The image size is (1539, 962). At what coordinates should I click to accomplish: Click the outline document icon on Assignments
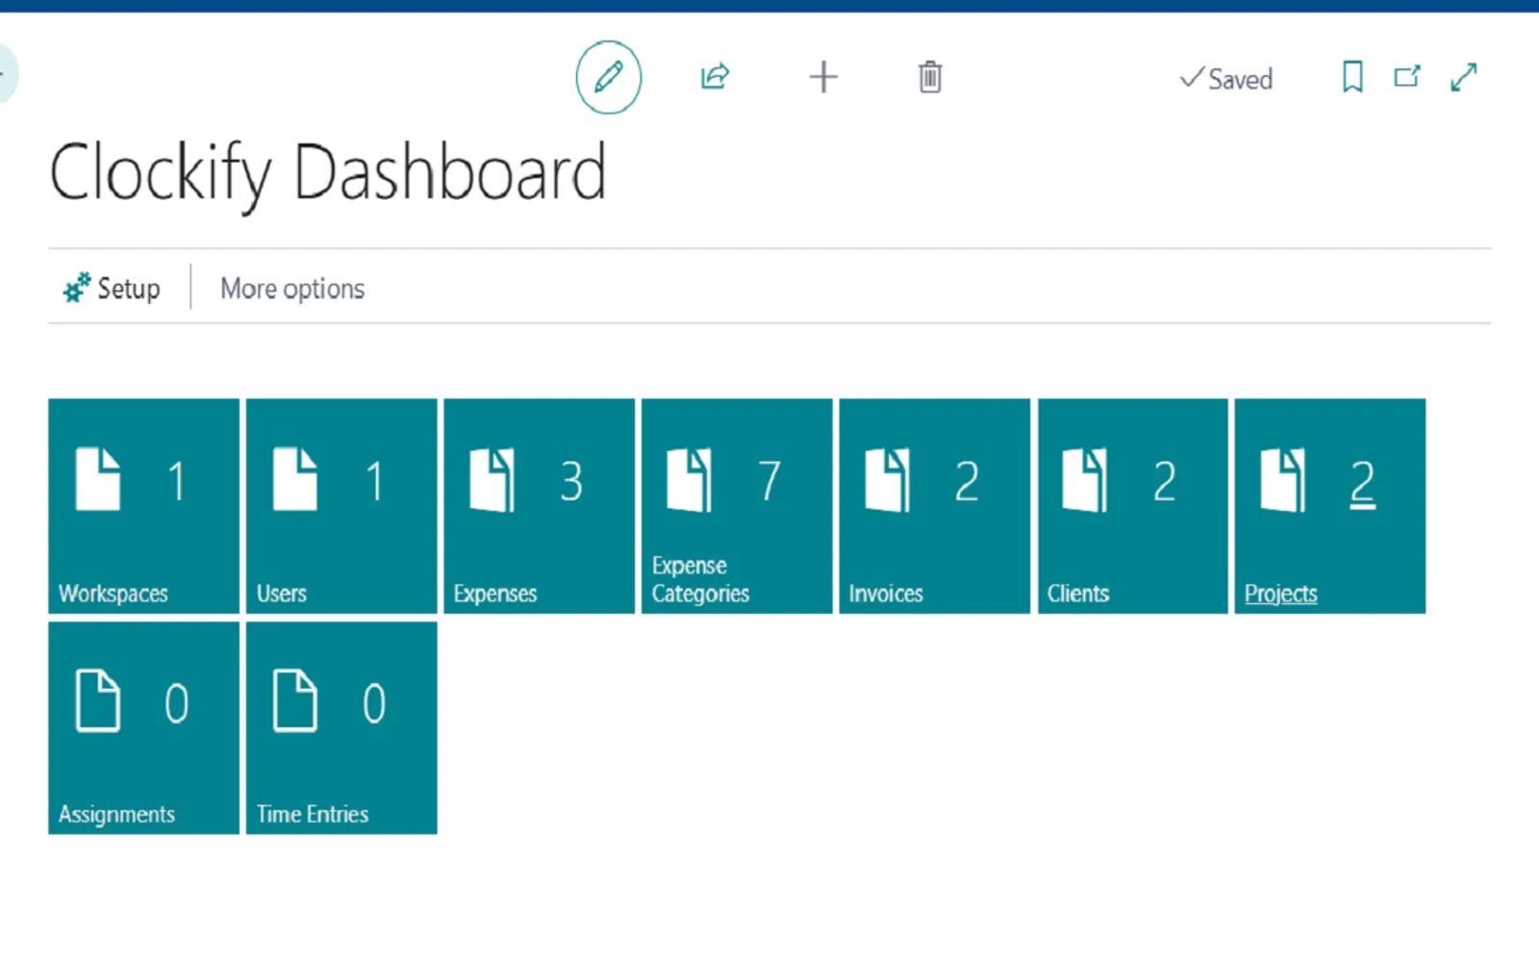(x=98, y=701)
